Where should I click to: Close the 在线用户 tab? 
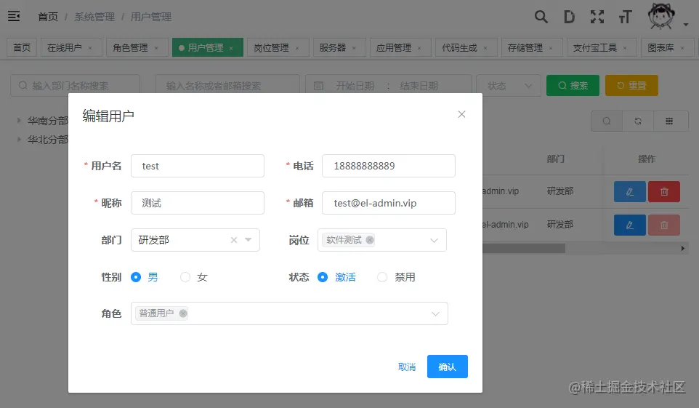[90, 48]
